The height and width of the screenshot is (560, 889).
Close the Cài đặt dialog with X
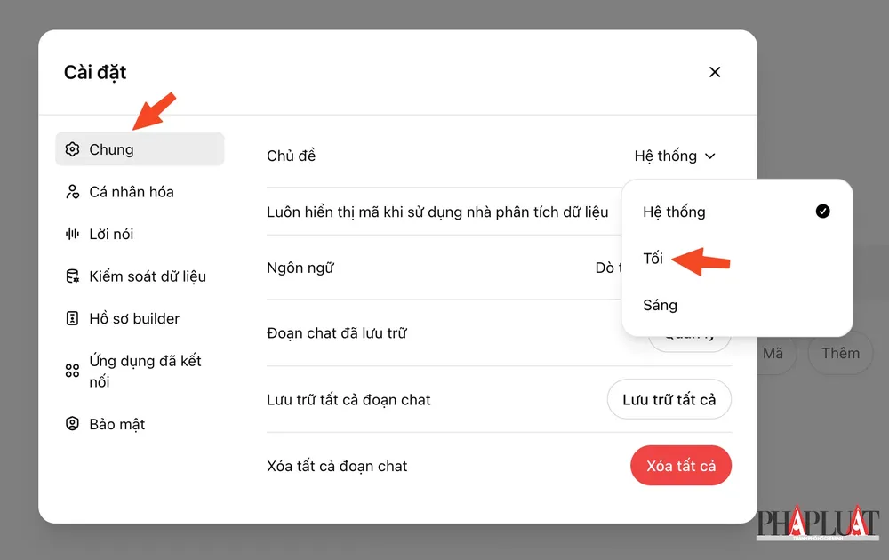(x=715, y=72)
